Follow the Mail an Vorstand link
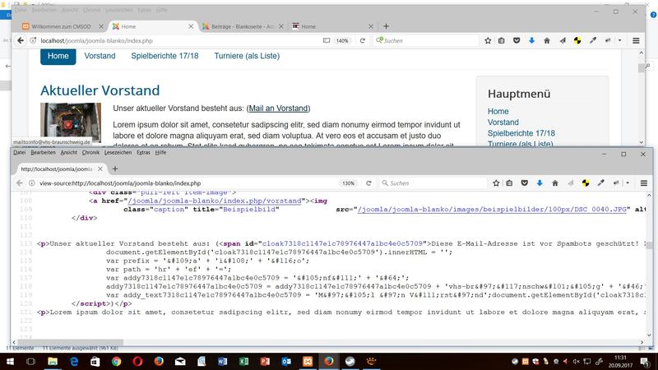Screen dimensions: 658x370 coord(278,109)
